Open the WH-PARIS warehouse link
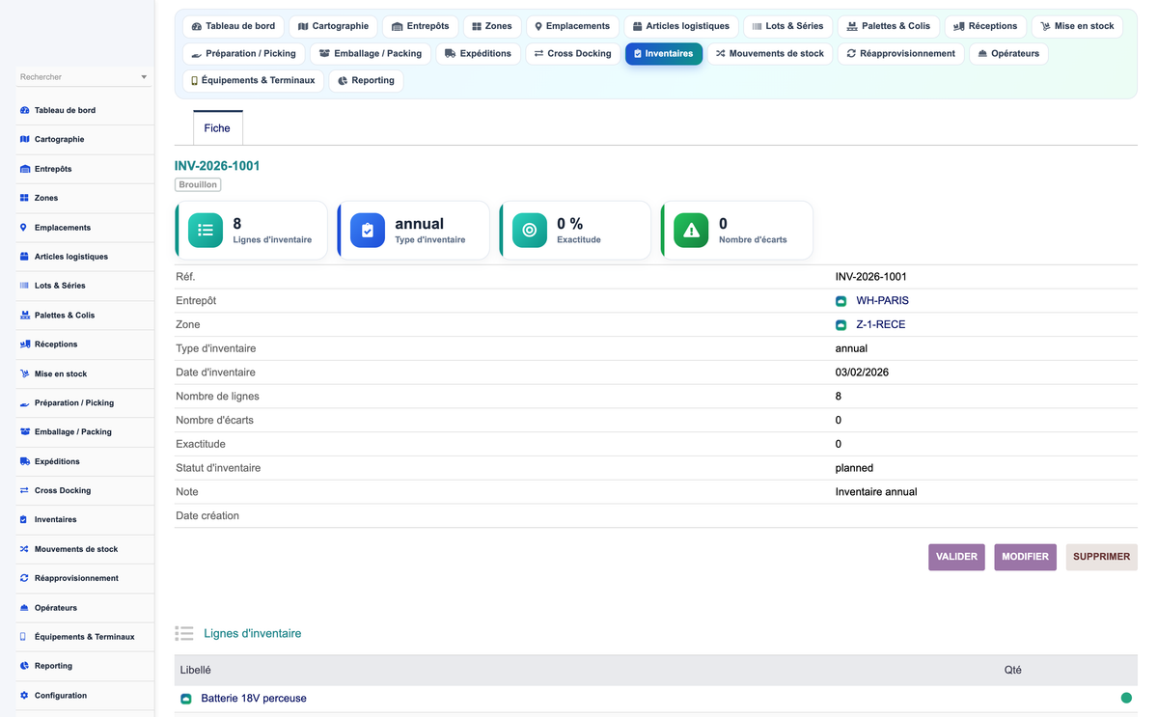 [x=882, y=301]
